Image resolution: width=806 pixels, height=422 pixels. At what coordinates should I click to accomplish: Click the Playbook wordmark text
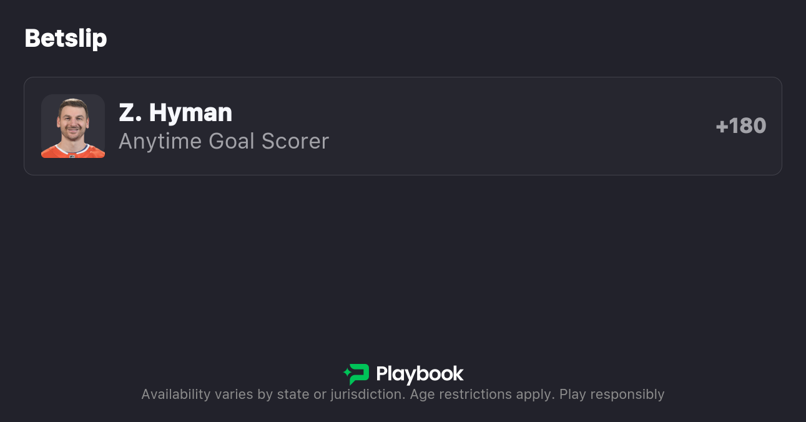click(x=420, y=374)
